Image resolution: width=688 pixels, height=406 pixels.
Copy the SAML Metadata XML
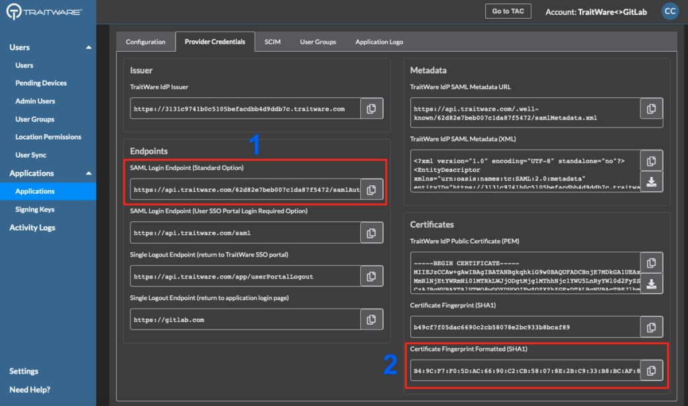[x=651, y=161]
